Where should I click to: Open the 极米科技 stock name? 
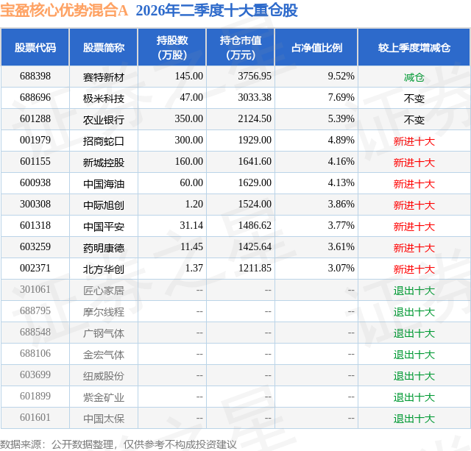(x=104, y=98)
